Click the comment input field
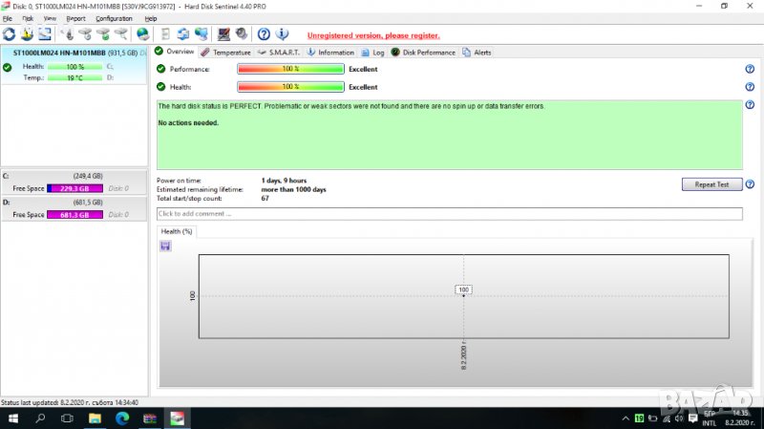Viewport: 764px width, 429px height. coord(449,213)
